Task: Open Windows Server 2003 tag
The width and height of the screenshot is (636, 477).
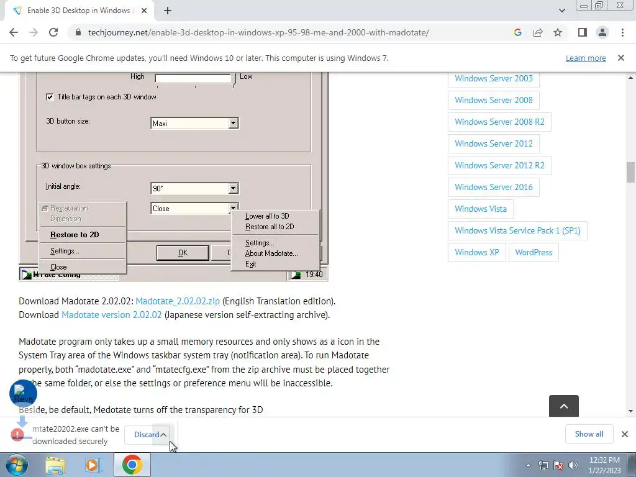Action: 494,78
